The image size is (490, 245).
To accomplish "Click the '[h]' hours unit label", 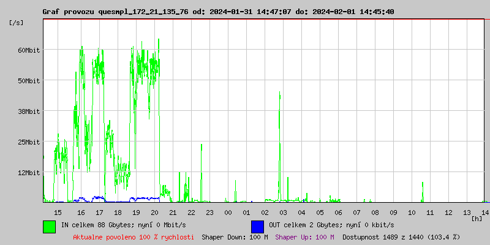I will point(477,218).
